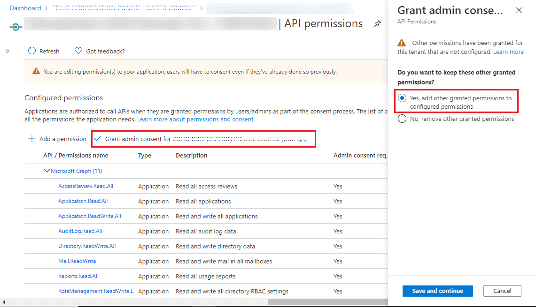536x307 pixels.
Task: Click the warning icon in the consent panel
Action: click(401, 43)
